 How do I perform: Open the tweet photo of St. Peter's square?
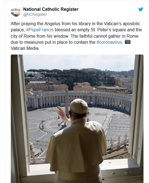coord(77,119)
